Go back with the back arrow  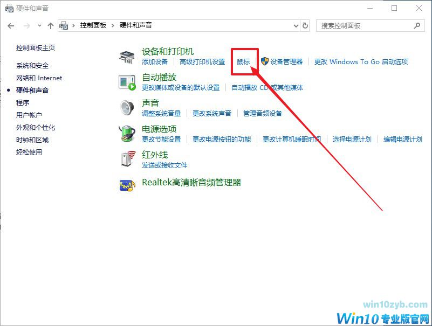click(x=11, y=26)
